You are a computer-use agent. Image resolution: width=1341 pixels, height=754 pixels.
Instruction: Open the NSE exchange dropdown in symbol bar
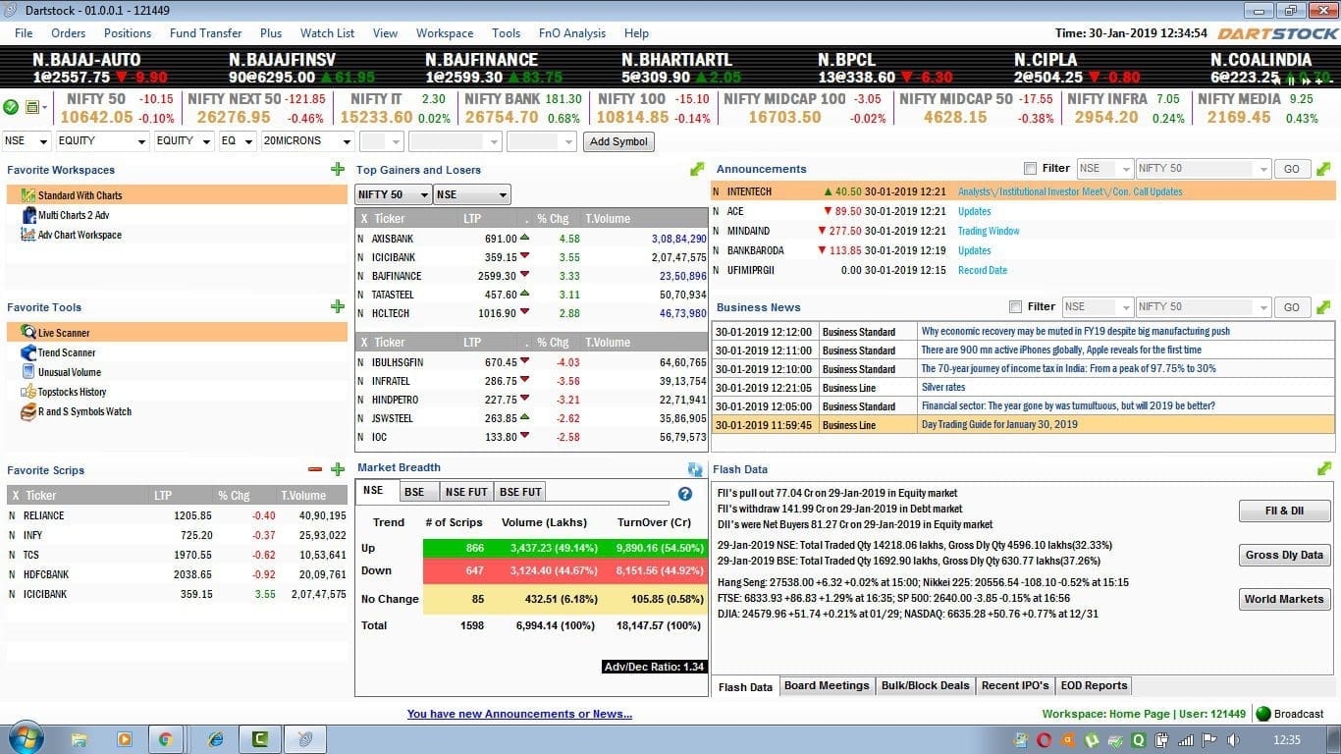point(27,140)
